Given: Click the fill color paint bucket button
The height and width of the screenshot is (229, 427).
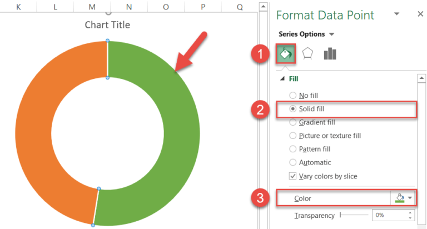Looking at the screenshot, I should 400,197.
